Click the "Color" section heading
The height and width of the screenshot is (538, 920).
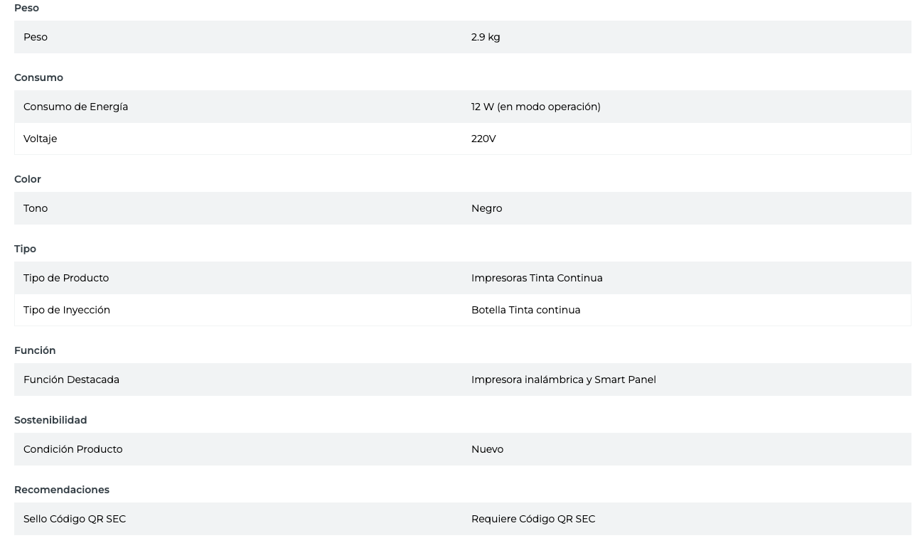[x=28, y=179]
